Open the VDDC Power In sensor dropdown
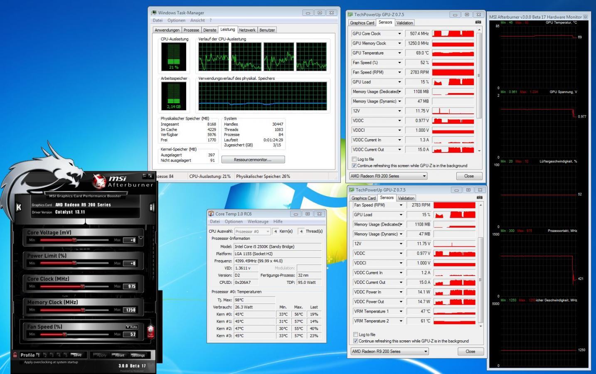This screenshot has width=596, height=374. pos(401,292)
